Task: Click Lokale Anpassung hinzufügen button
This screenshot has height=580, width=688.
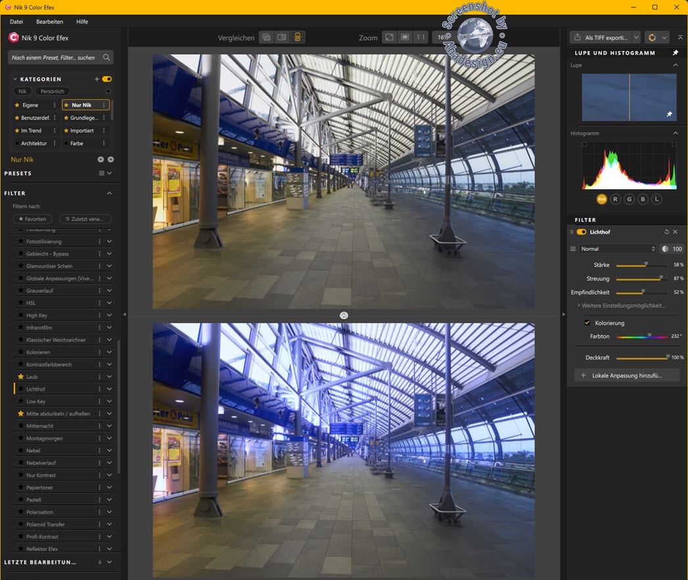Action: tap(626, 375)
